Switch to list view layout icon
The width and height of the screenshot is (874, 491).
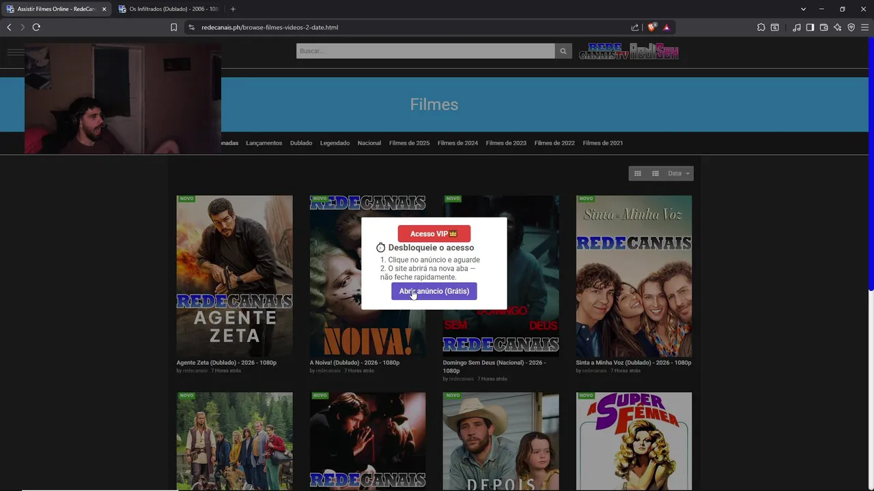coord(655,173)
